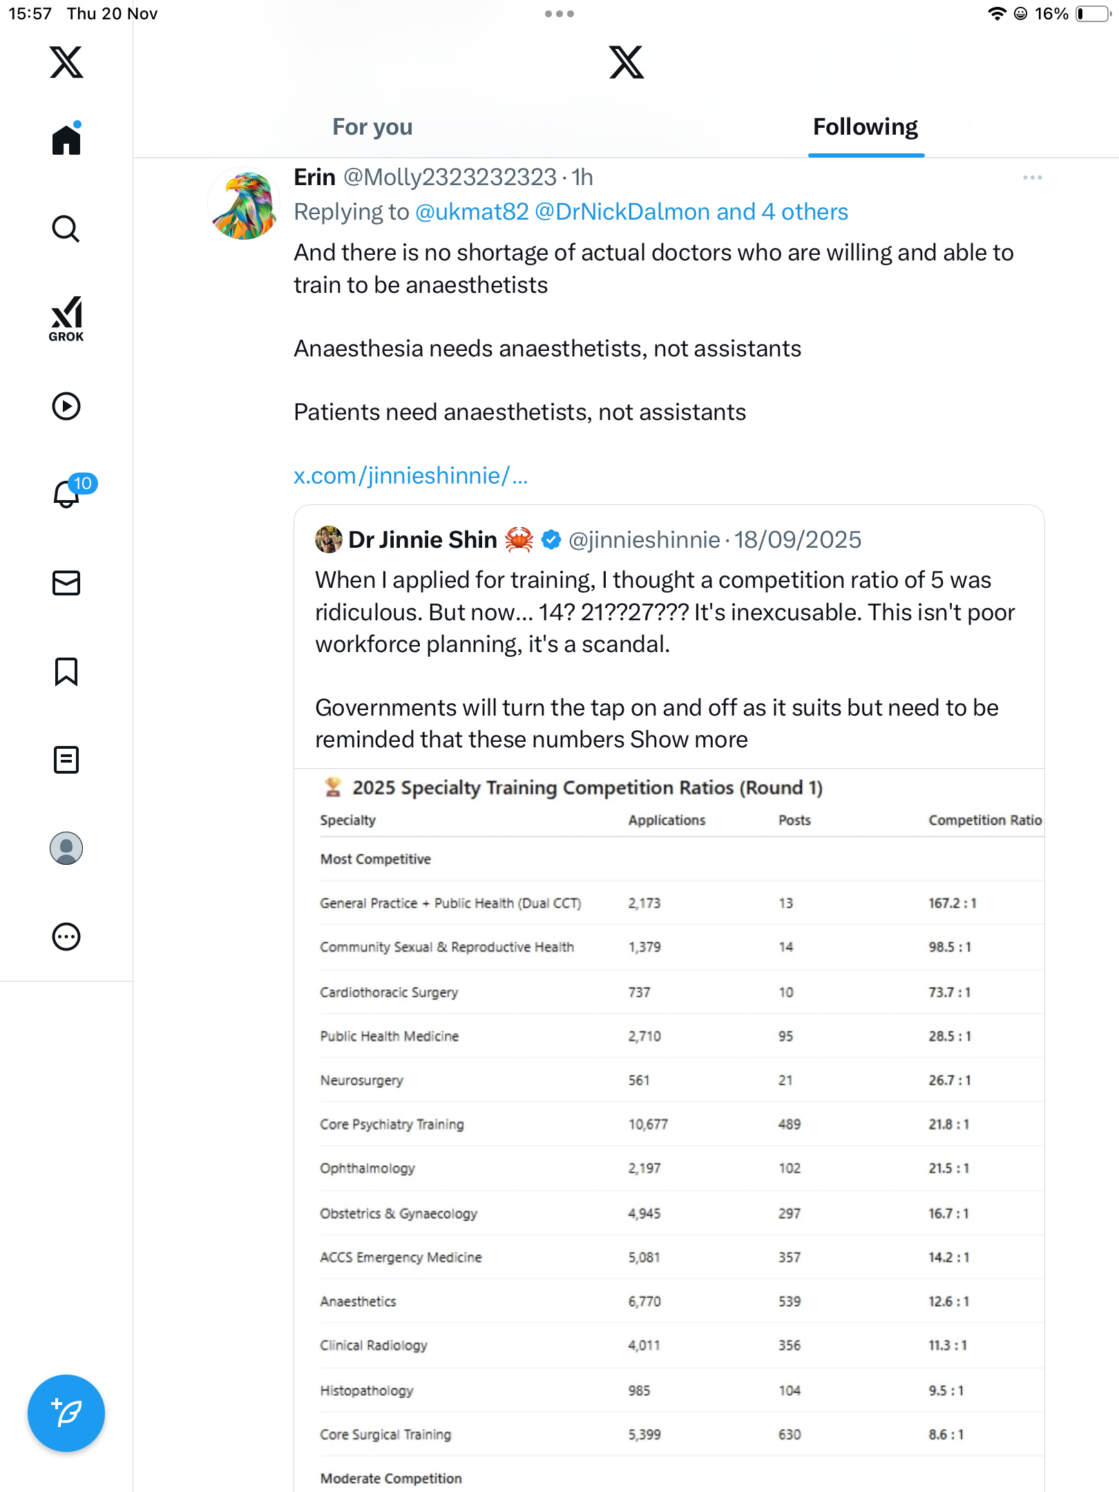Screen dimensions: 1119x1492
Task: Open the Home feed icon
Action: click(x=66, y=140)
